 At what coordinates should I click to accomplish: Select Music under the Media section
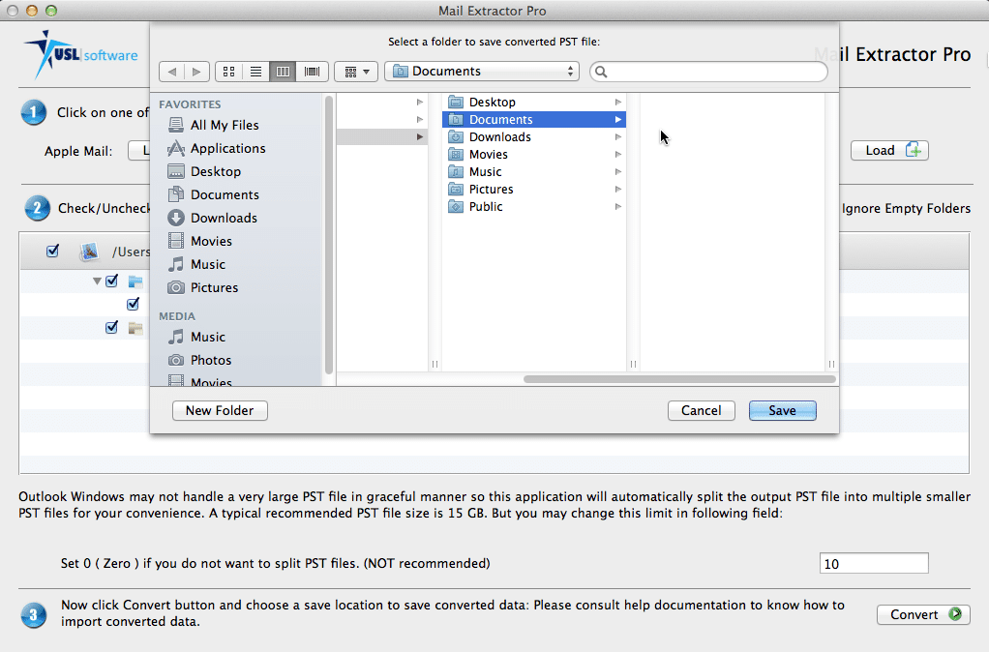(206, 337)
